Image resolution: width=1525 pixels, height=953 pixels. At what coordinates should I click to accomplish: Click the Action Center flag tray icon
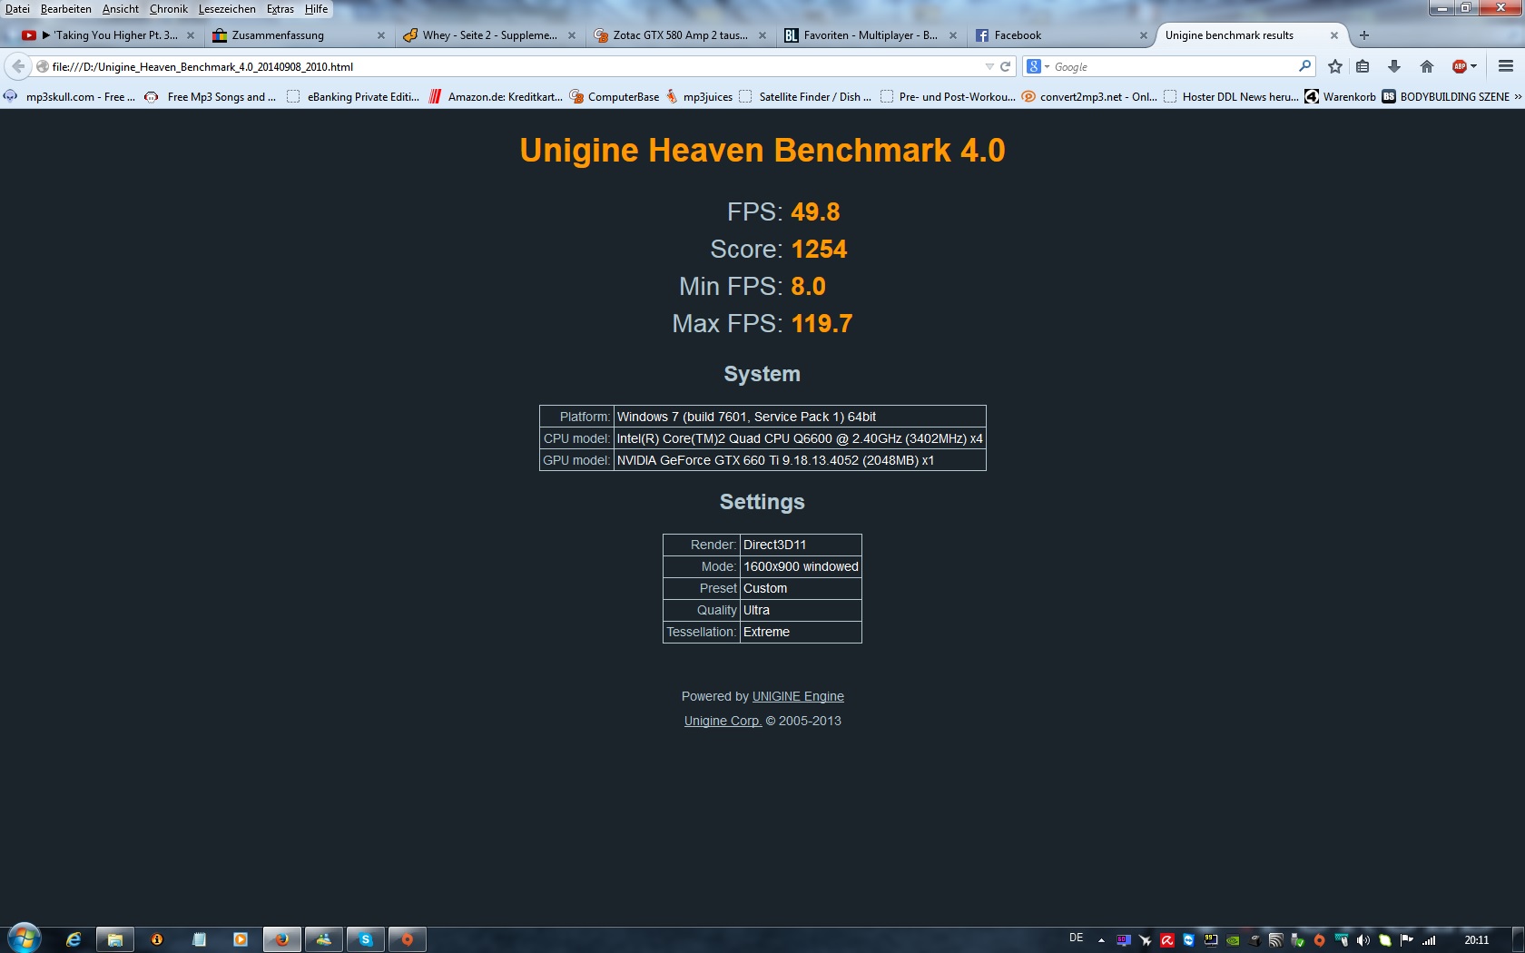click(x=1407, y=940)
